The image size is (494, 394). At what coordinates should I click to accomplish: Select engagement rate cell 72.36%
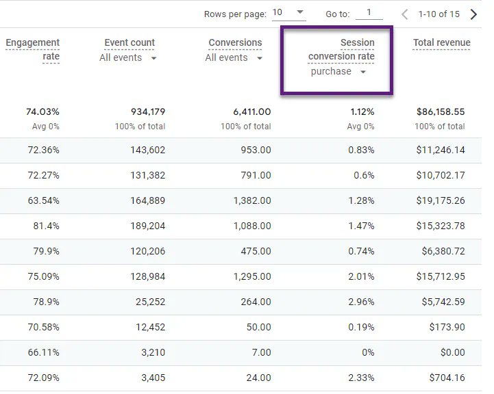pyautogui.click(x=43, y=150)
